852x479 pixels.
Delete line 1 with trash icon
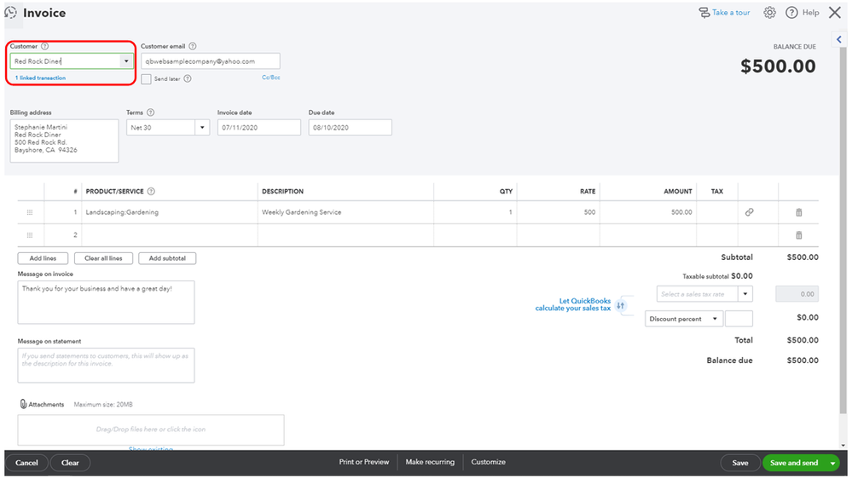(799, 212)
